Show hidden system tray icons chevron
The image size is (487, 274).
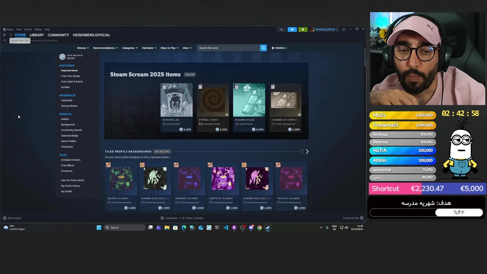click(321, 228)
